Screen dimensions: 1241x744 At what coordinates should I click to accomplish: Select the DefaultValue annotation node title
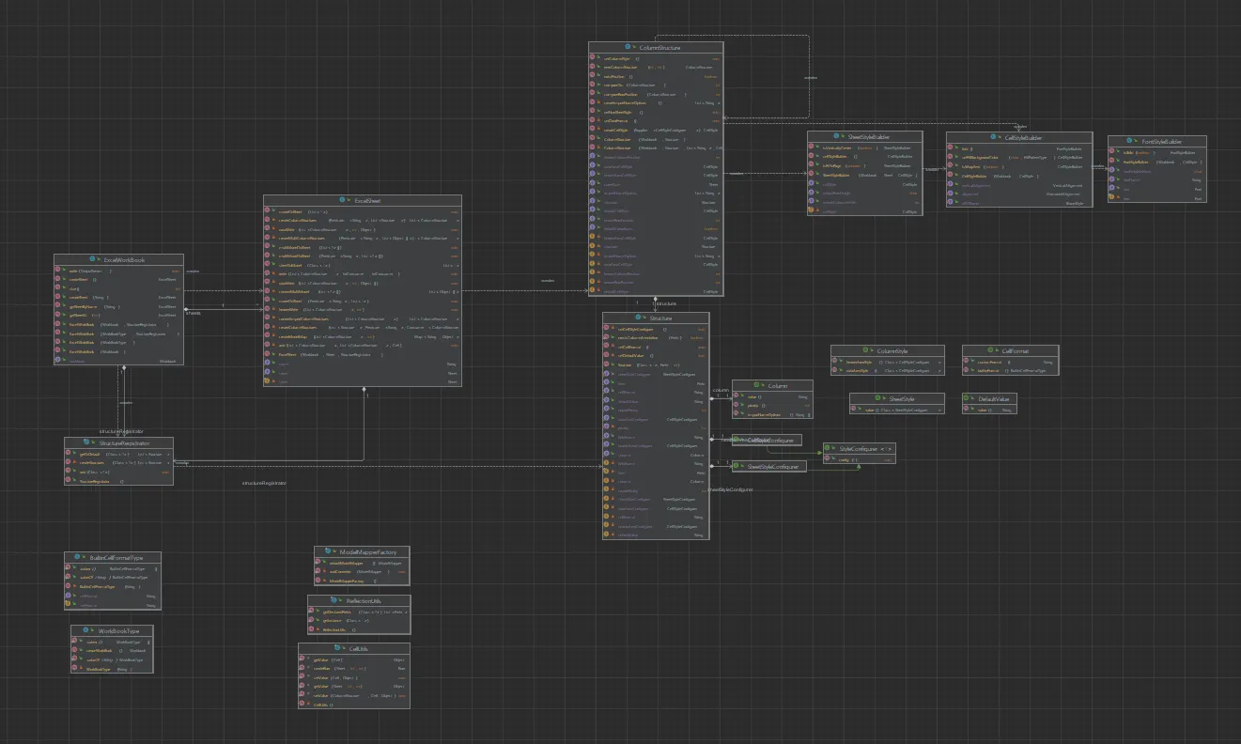pos(996,398)
